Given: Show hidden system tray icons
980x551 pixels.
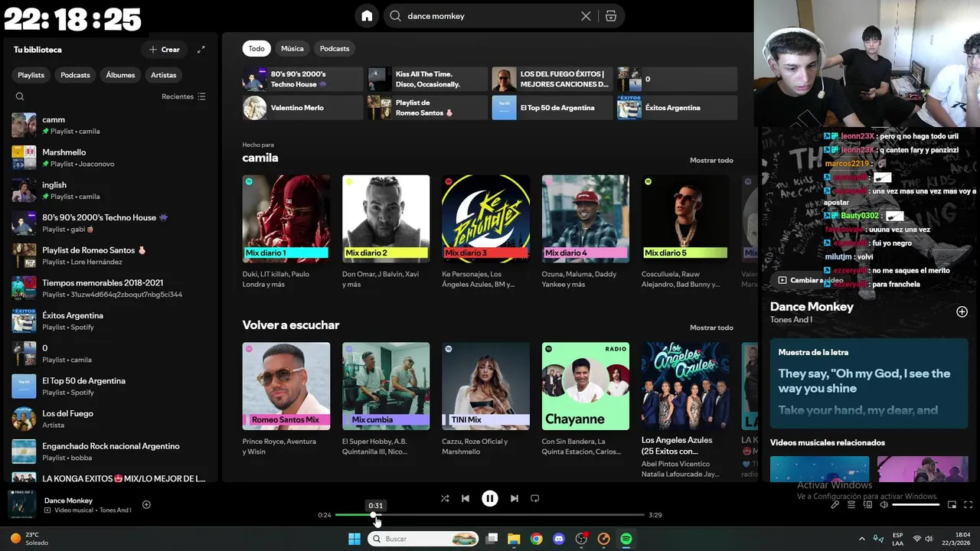Looking at the screenshot, I should [x=861, y=539].
